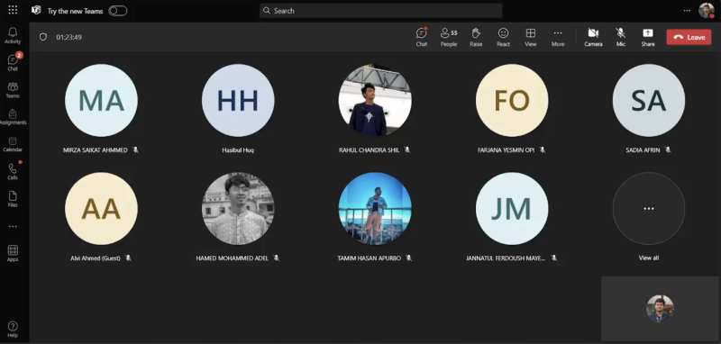Image resolution: width=721 pixels, height=344 pixels.
Task: Turn on the Camera
Action: coord(593,37)
